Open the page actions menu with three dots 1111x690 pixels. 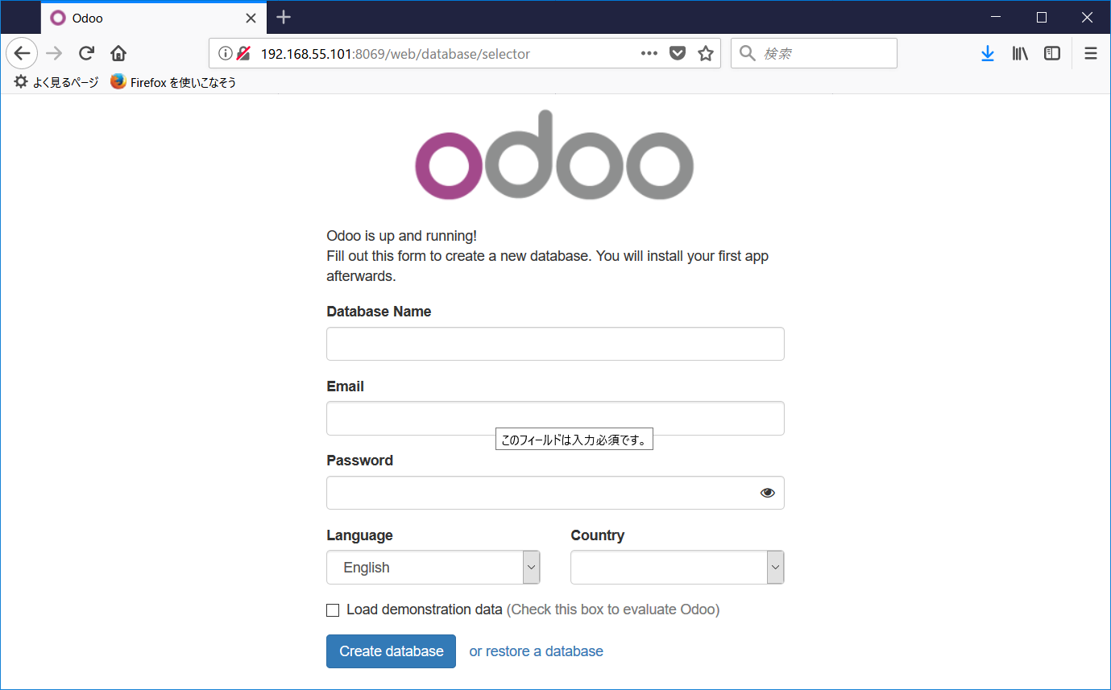click(649, 53)
